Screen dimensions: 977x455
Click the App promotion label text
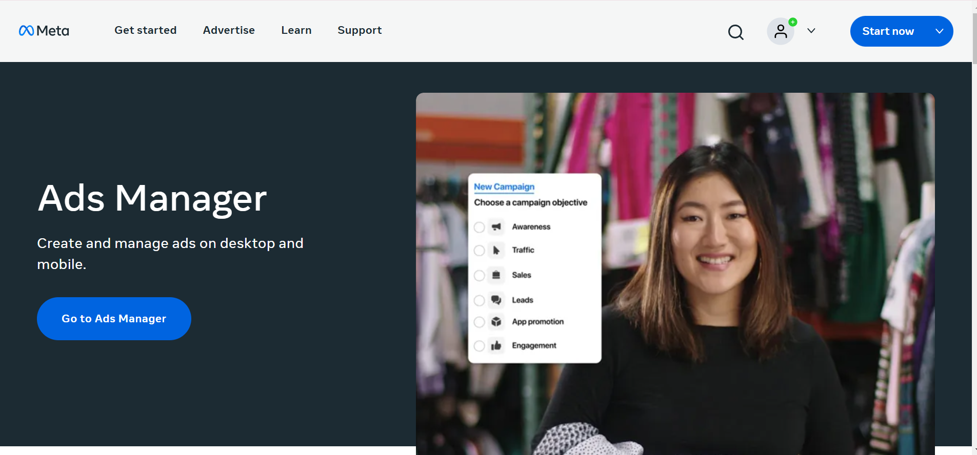click(538, 322)
